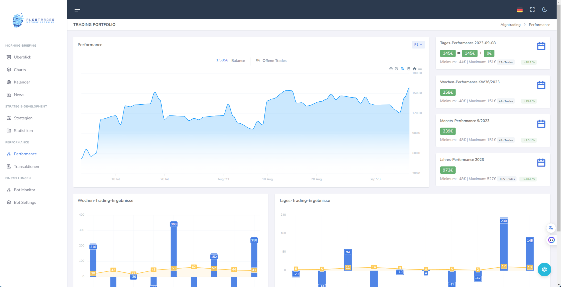Click the 0€ Offene Trades legend entry
The width and height of the screenshot is (561, 287).
pyautogui.click(x=271, y=60)
